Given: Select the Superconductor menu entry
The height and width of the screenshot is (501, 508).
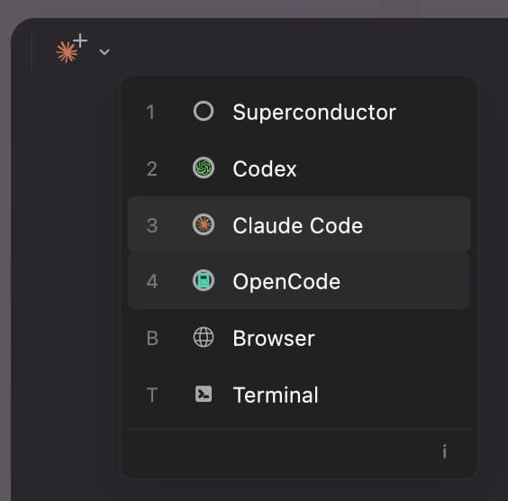Looking at the screenshot, I should click(x=299, y=112).
